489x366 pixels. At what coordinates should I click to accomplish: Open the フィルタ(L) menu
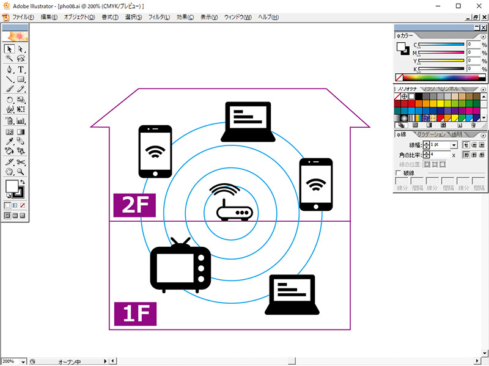[159, 17]
